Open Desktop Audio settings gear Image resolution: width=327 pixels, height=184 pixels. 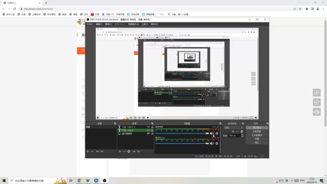coord(217,134)
